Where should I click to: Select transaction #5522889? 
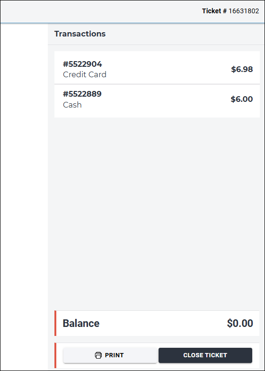(82, 94)
